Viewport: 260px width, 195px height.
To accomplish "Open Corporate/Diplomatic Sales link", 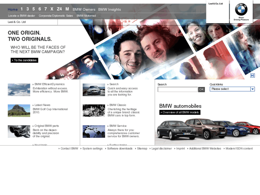I will (x=56, y=16).
